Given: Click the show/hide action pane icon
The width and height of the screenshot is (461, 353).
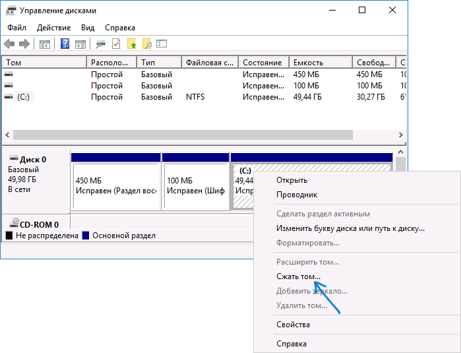Looking at the screenshot, I should click(80, 44).
